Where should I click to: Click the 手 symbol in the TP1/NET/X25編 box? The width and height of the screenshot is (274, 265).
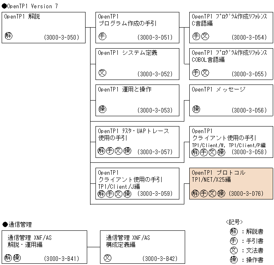point(204,193)
